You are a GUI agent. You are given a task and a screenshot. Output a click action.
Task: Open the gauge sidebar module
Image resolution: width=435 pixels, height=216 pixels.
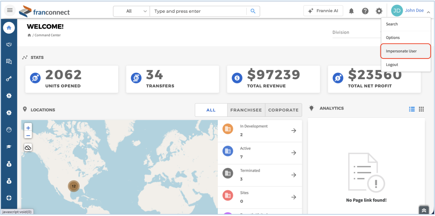click(9, 130)
